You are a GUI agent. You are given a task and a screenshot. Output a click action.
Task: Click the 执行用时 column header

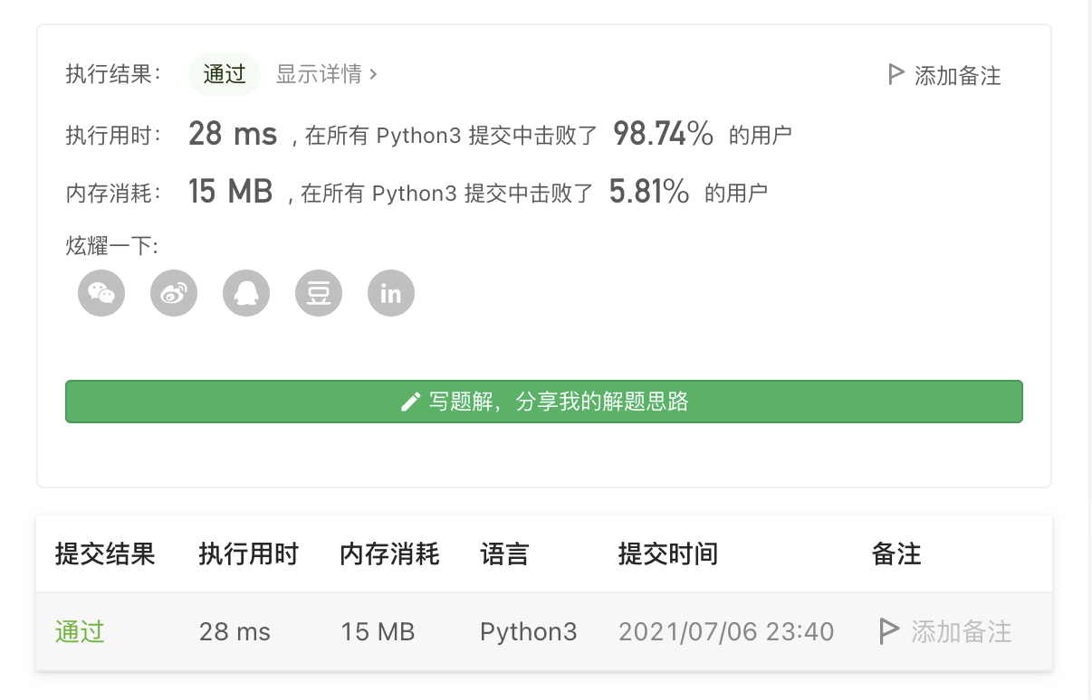[x=248, y=553]
